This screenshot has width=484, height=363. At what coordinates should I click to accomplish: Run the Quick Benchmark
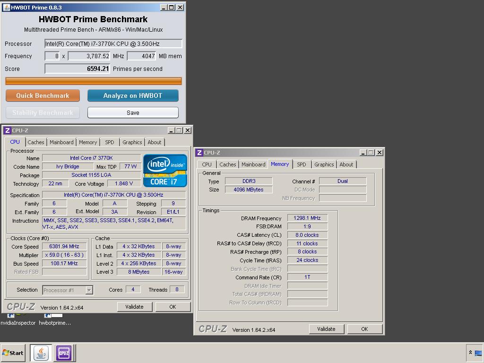[x=43, y=95]
